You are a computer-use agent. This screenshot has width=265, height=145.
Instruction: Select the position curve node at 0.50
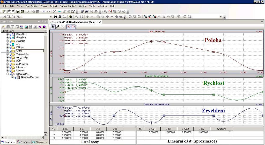pyautogui.click(x=164, y=42)
